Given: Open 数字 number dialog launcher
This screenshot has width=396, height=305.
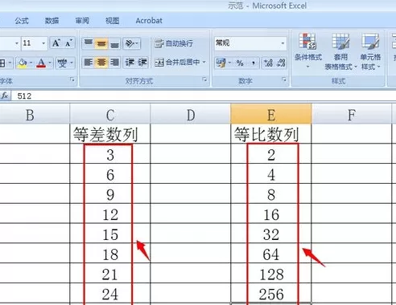Looking at the screenshot, I should click(284, 79).
